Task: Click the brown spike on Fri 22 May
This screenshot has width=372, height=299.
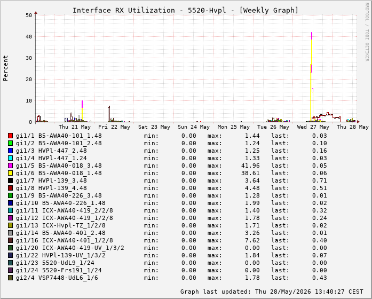Action: coord(109,113)
